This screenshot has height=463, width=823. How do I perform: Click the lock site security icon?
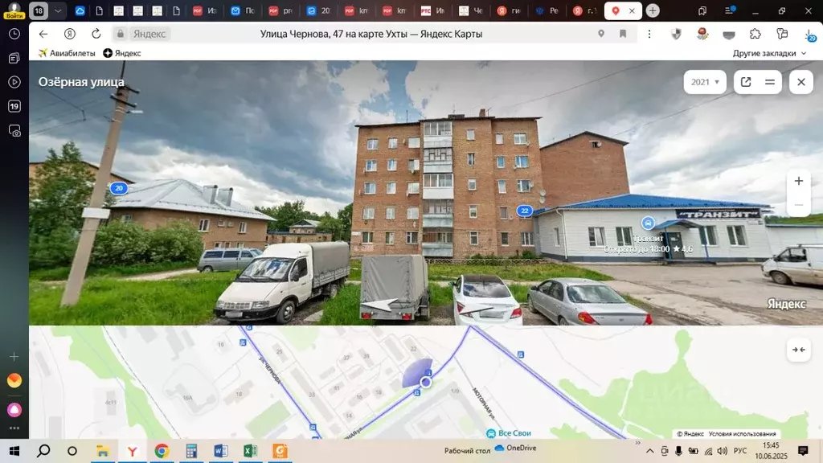click(x=121, y=34)
